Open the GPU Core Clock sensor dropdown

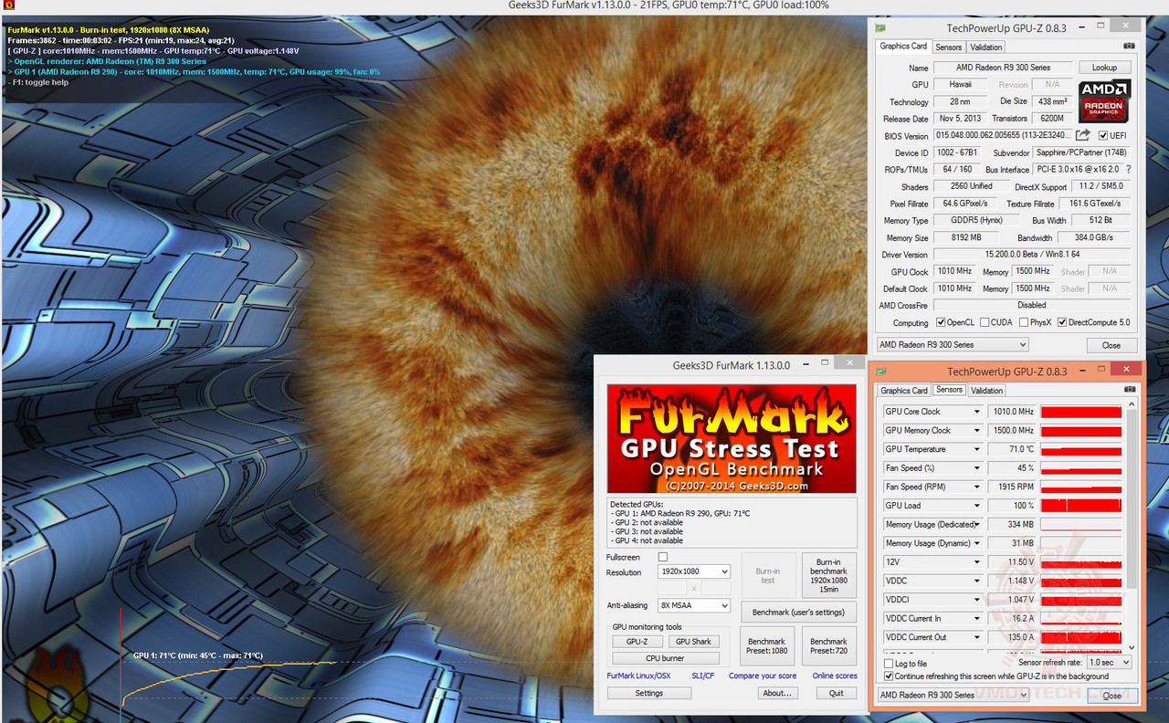pos(977,412)
